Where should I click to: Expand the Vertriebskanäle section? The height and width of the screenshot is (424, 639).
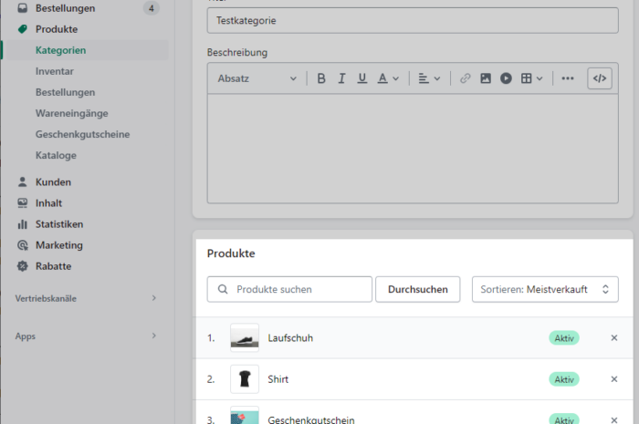[86, 298]
